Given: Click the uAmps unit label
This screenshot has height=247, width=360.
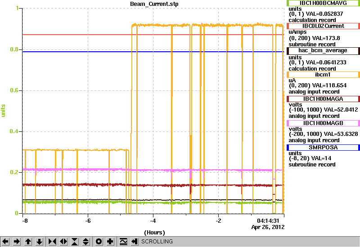Looking at the screenshot, I should (x=297, y=32).
